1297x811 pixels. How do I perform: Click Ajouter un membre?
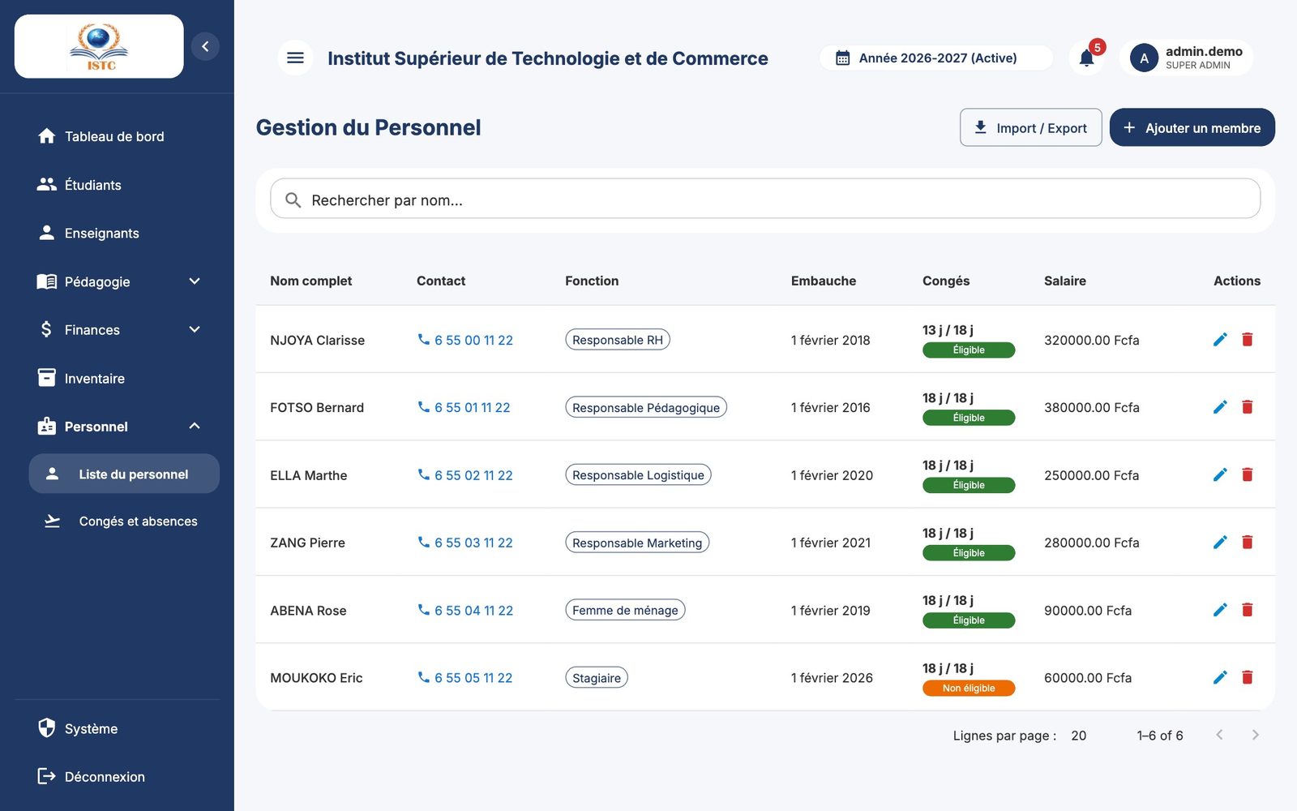click(1192, 127)
